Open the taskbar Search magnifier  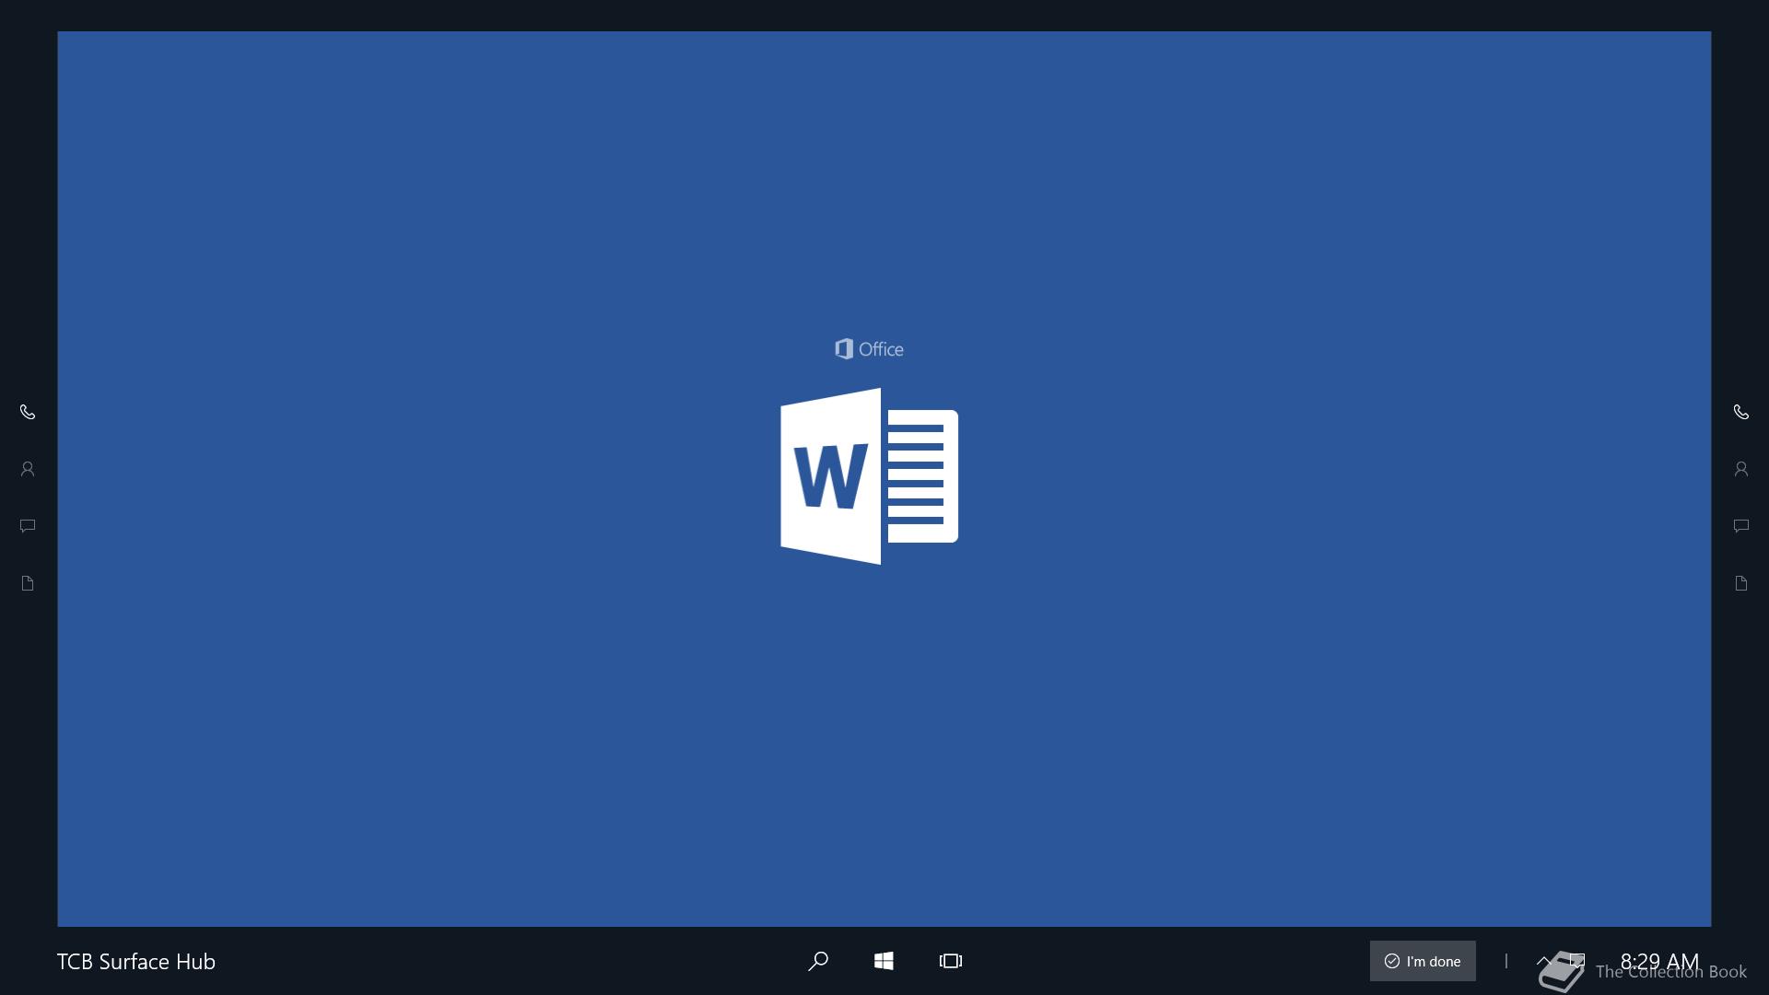pos(817,961)
